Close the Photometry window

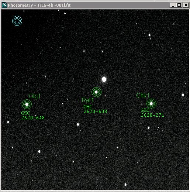click(x=186, y=5)
